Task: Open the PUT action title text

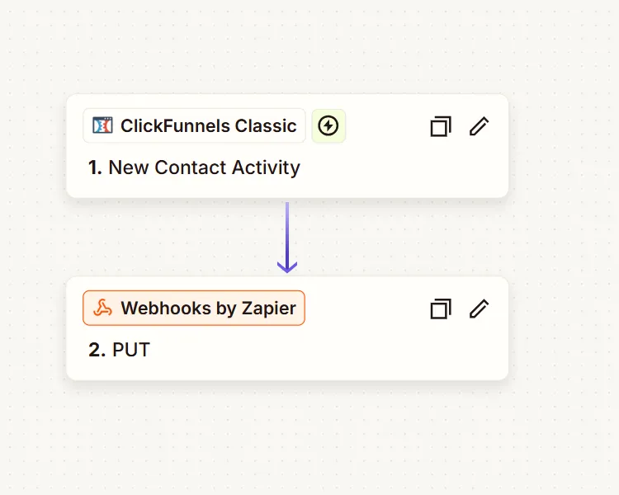Action: point(131,350)
